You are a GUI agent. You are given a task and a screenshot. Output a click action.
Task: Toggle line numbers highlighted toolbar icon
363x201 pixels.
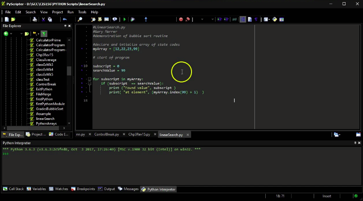point(243,20)
